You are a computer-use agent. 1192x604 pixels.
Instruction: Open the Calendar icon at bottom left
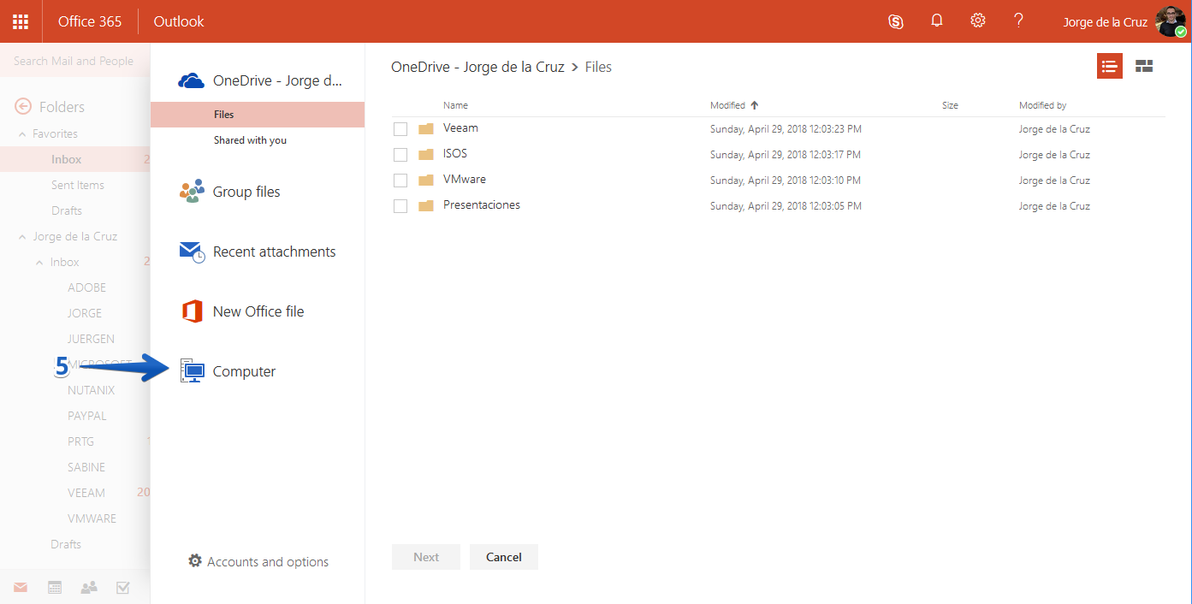click(x=55, y=587)
